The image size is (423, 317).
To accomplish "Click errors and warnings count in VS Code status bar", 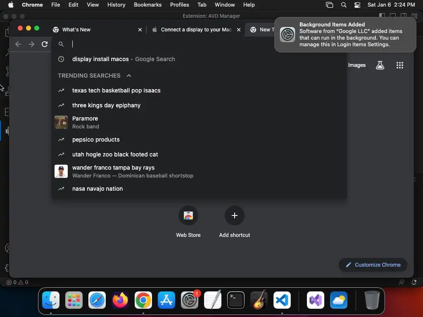I will (17, 282).
